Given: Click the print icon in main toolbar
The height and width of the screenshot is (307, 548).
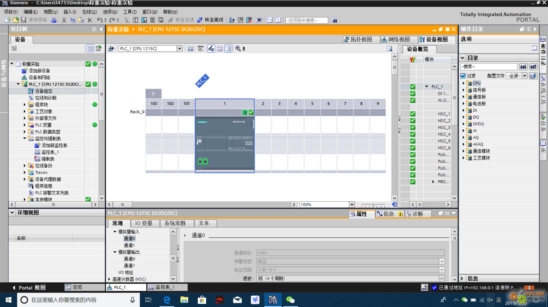Looking at the screenshot, I should (x=54, y=20).
